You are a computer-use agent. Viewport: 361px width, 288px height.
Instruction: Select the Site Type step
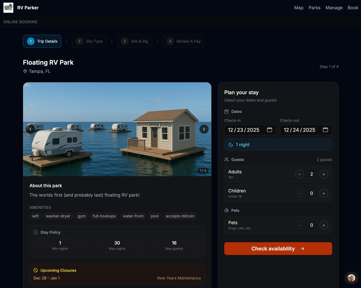point(89,41)
